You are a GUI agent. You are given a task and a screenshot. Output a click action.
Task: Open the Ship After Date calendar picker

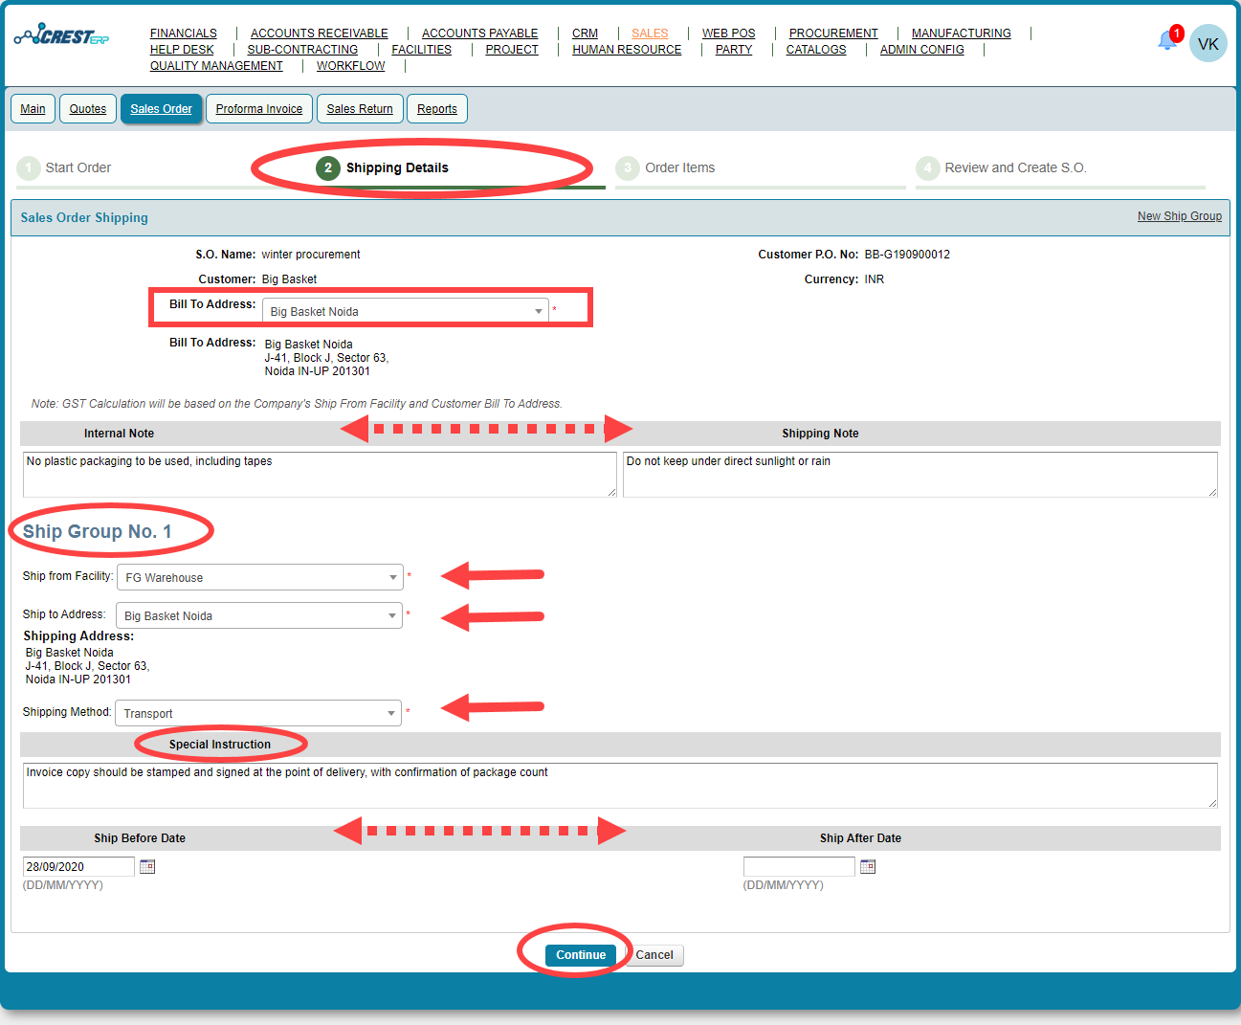click(x=868, y=865)
